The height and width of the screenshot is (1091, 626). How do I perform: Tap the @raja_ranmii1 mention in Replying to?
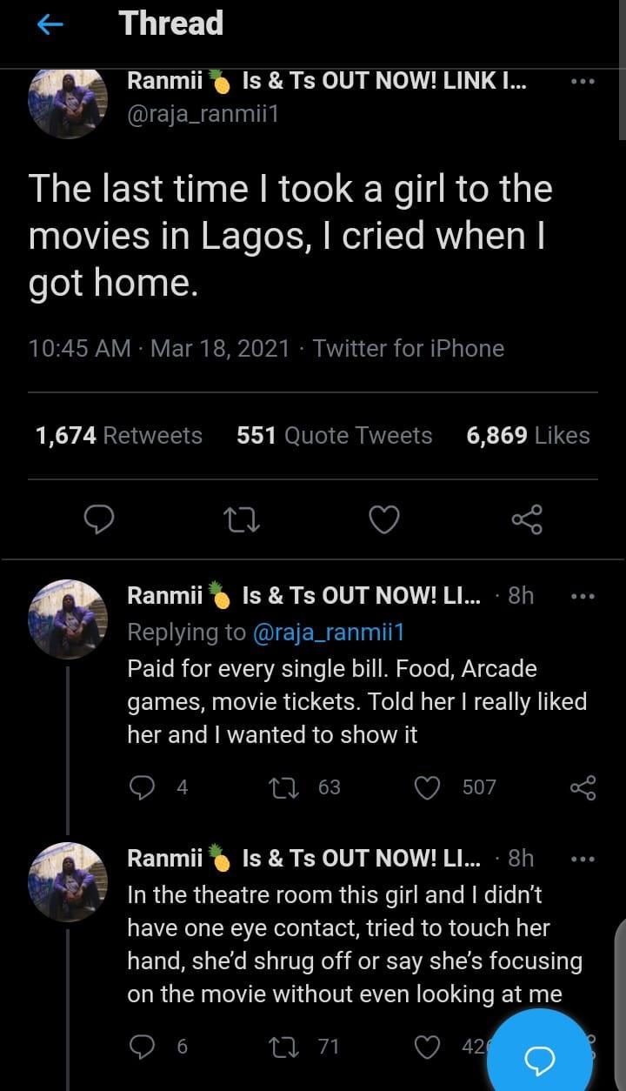click(x=328, y=633)
